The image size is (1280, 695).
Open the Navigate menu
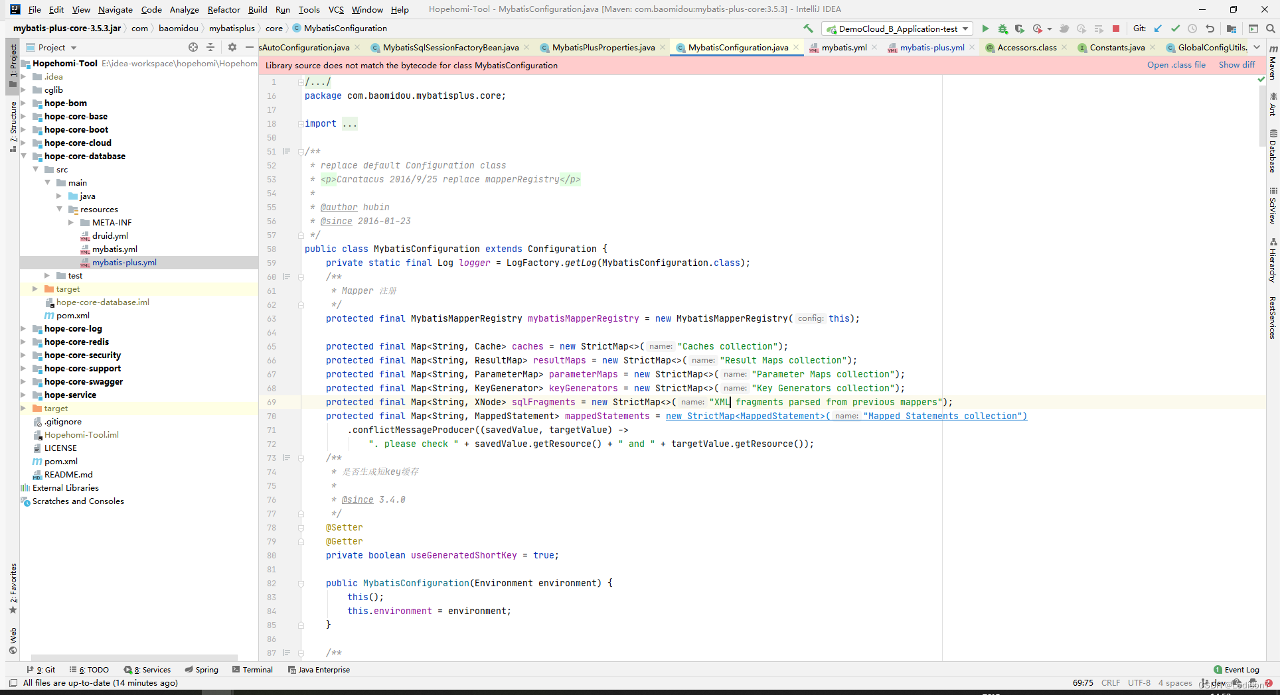[x=116, y=9]
